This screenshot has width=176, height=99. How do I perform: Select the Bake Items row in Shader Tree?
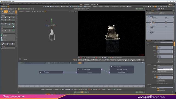tap(152, 32)
